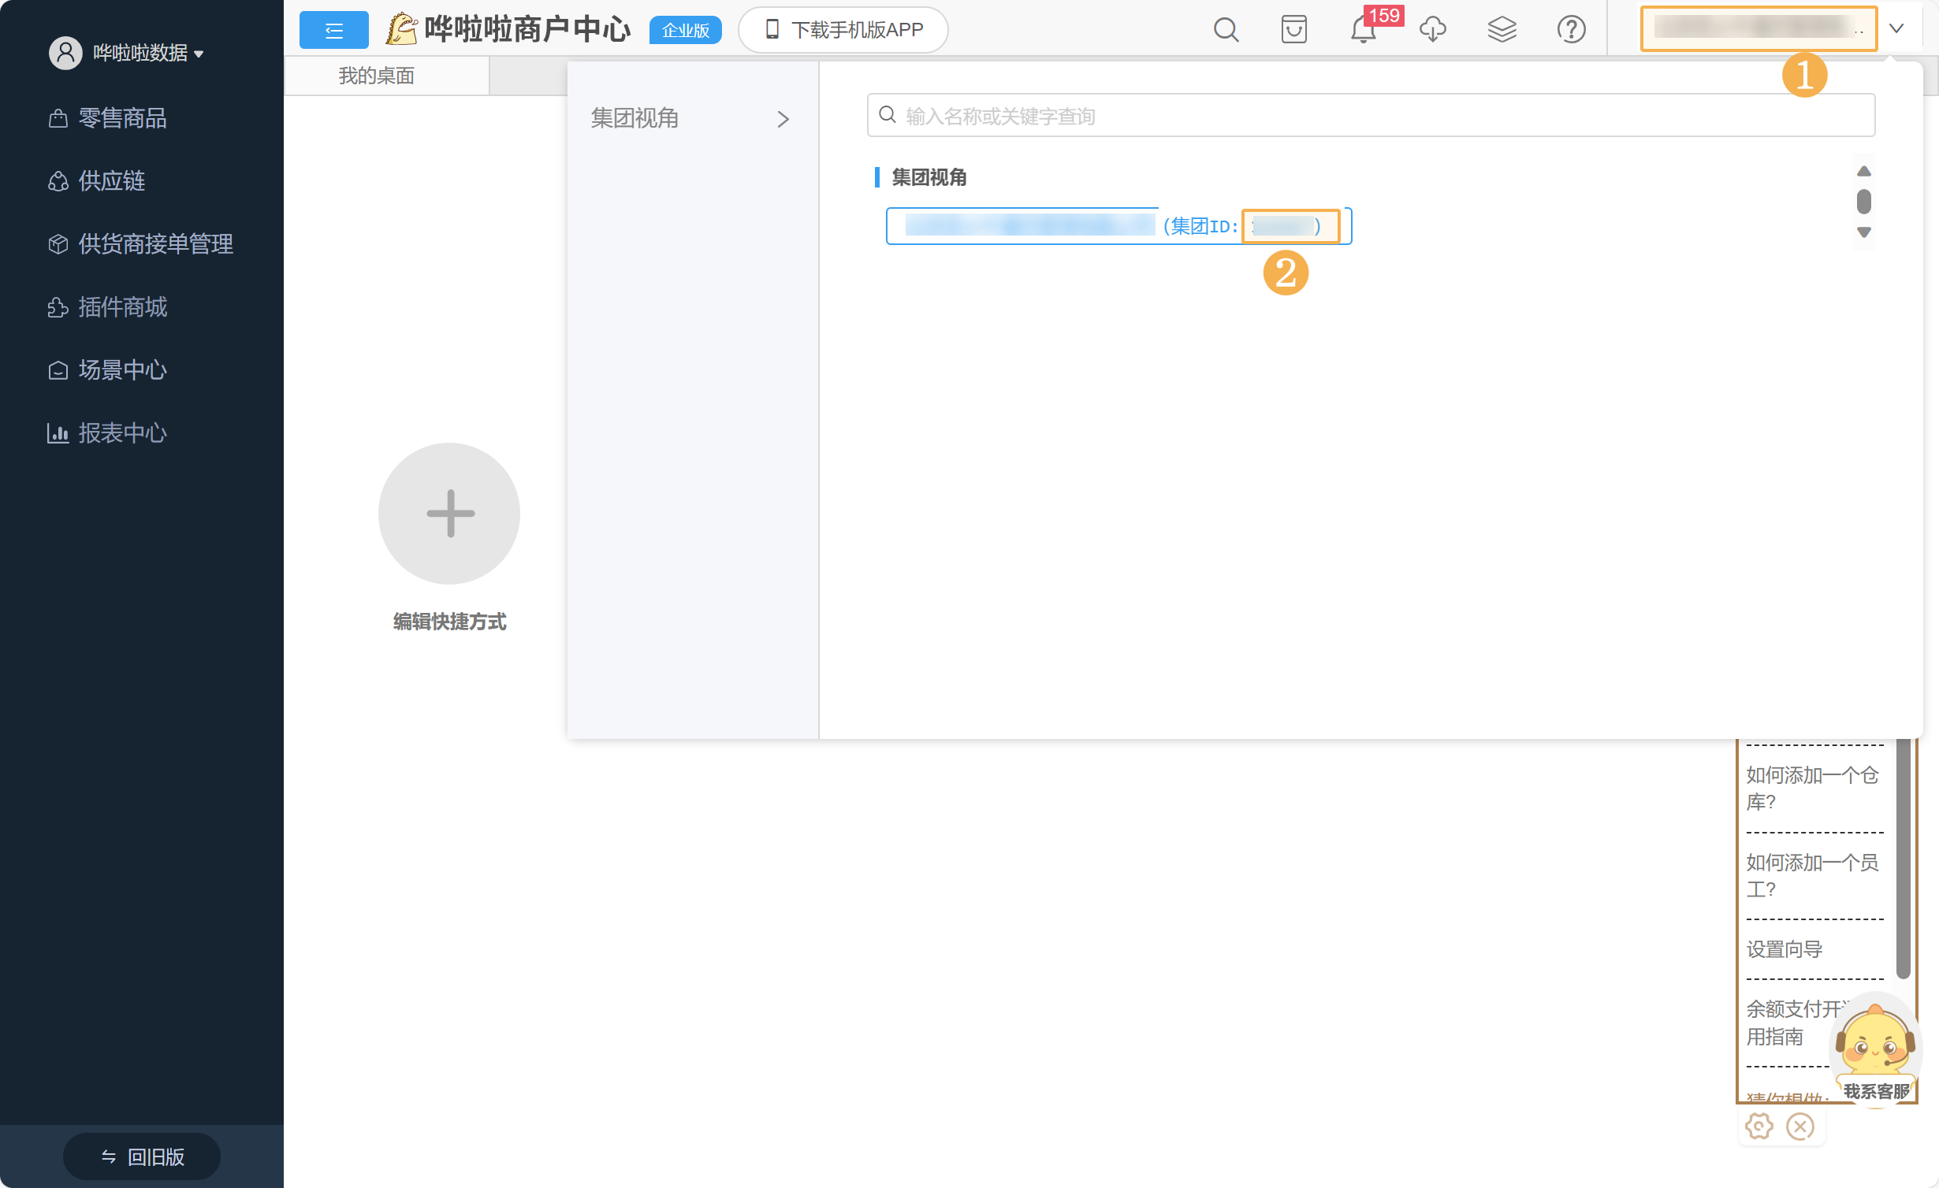Expand the group selector chevron at top right

pos(1897,29)
